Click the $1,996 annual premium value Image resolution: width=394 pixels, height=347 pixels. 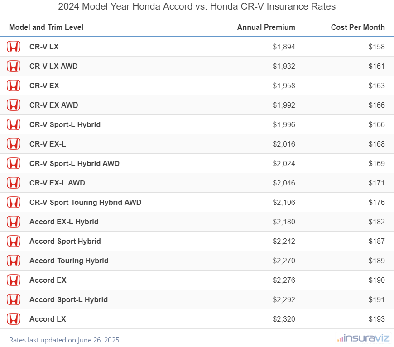click(x=284, y=124)
